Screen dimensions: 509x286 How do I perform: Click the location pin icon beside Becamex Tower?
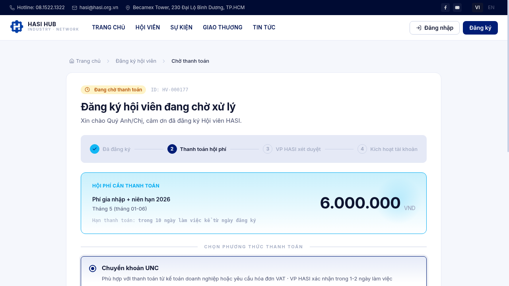click(128, 8)
